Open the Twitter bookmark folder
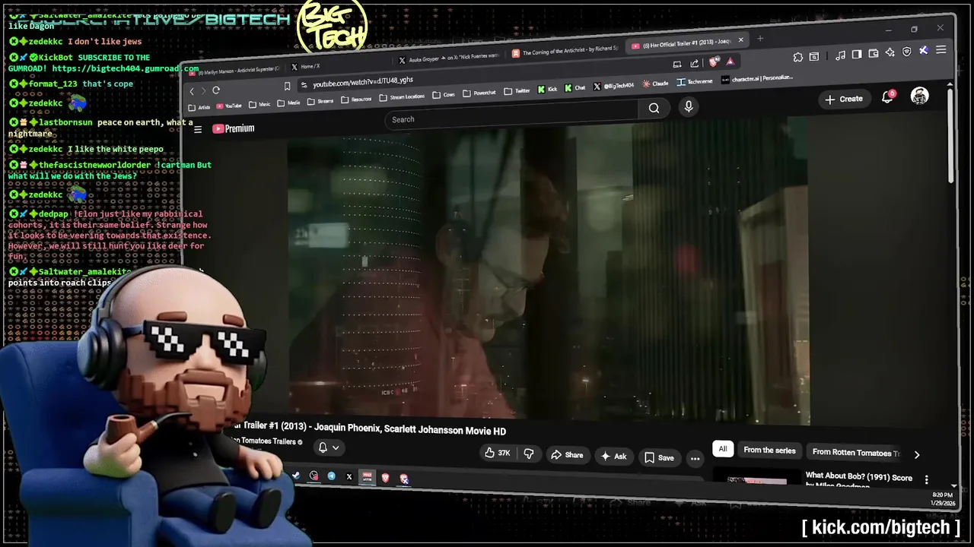Viewport: 974px width, 547px height. click(x=517, y=91)
